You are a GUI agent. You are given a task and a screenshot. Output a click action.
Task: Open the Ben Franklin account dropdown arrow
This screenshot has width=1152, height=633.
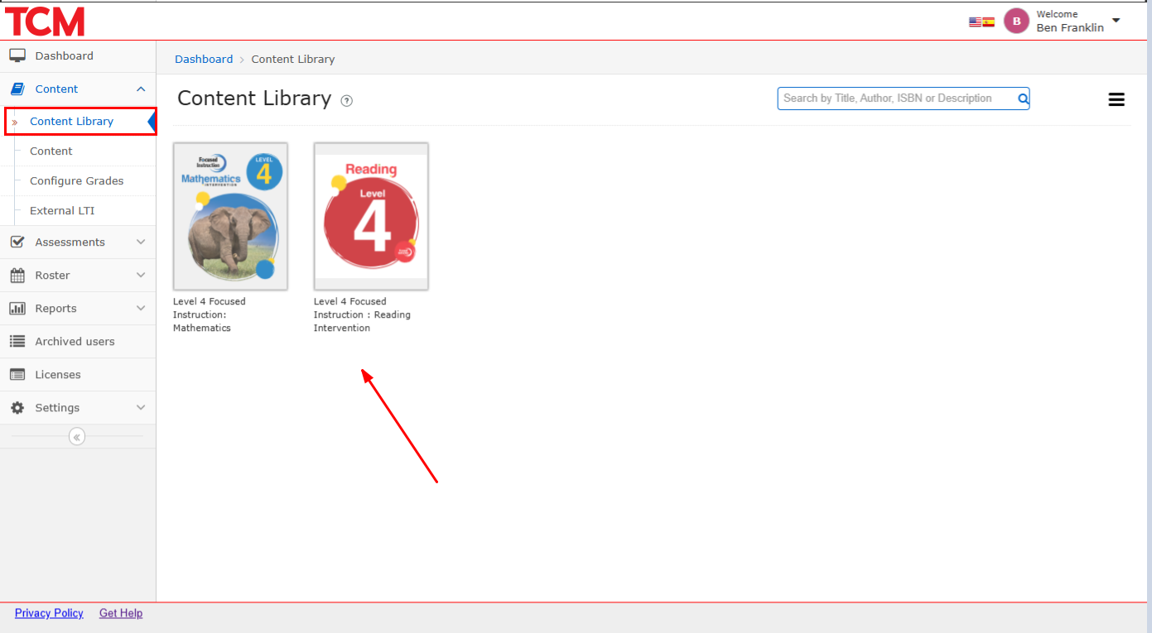(1116, 21)
